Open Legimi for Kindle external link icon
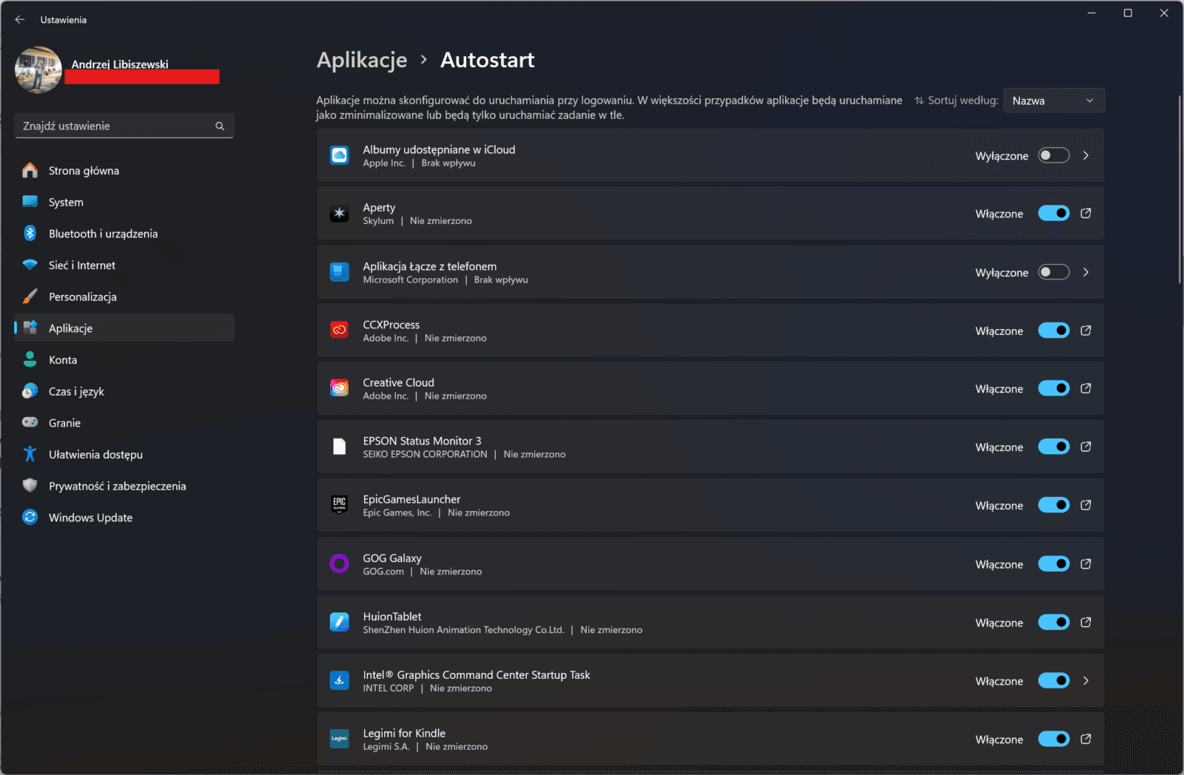This screenshot has height=775, width=1184. click(1086, 739)
